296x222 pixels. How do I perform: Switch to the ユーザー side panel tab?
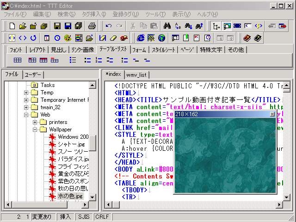coord(33,75)
